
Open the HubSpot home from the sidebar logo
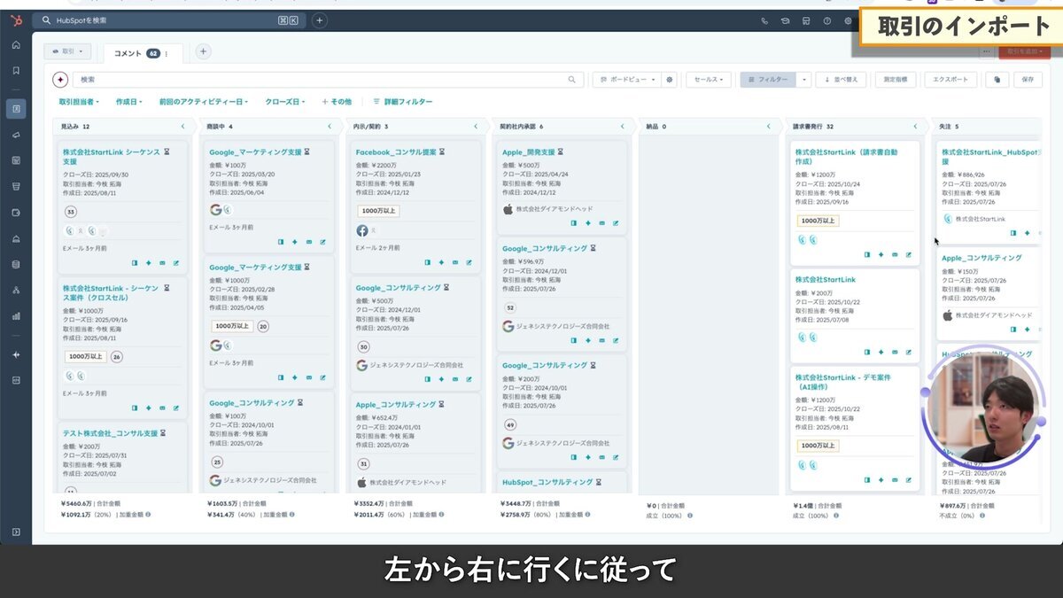16,21
